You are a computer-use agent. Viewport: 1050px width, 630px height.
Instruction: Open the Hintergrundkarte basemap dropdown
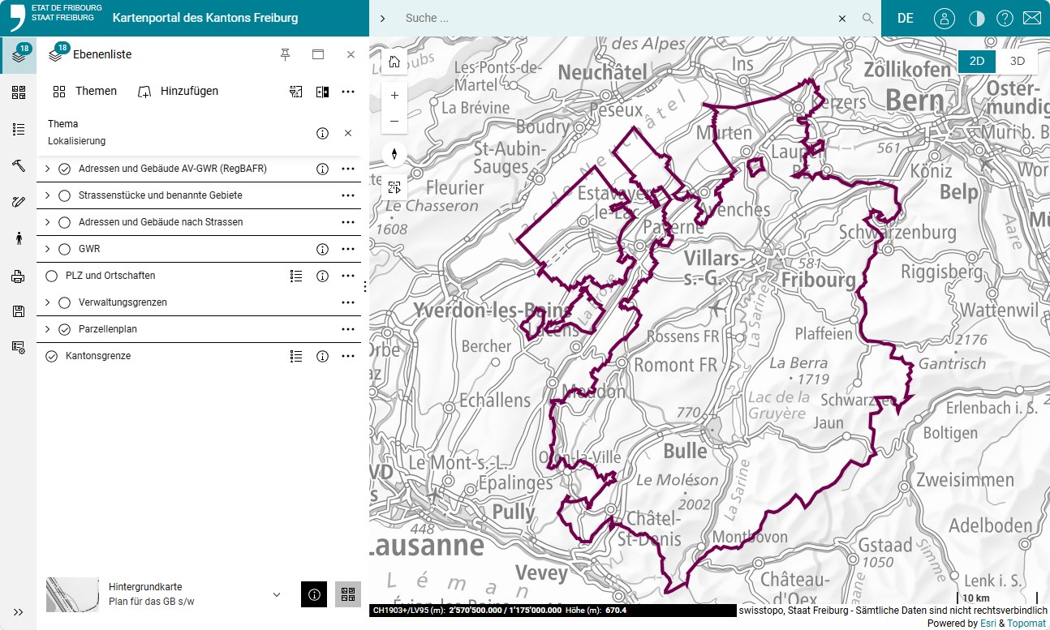277,594
